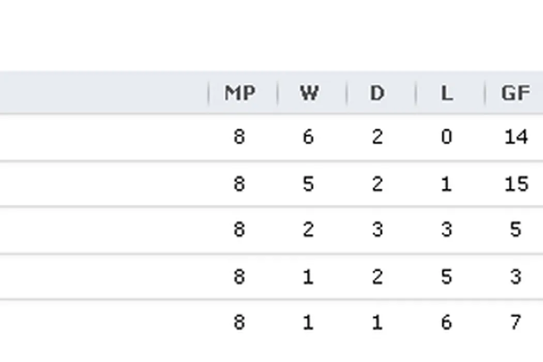Select the GF value 5 in third row
Screen dimensions: 543x362
tap(516, 230)
